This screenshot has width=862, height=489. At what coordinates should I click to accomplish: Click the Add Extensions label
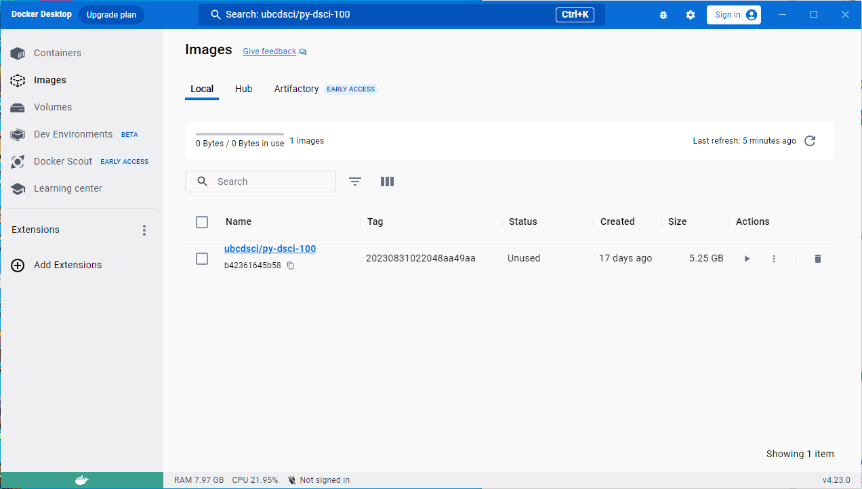tap(68, 265)
